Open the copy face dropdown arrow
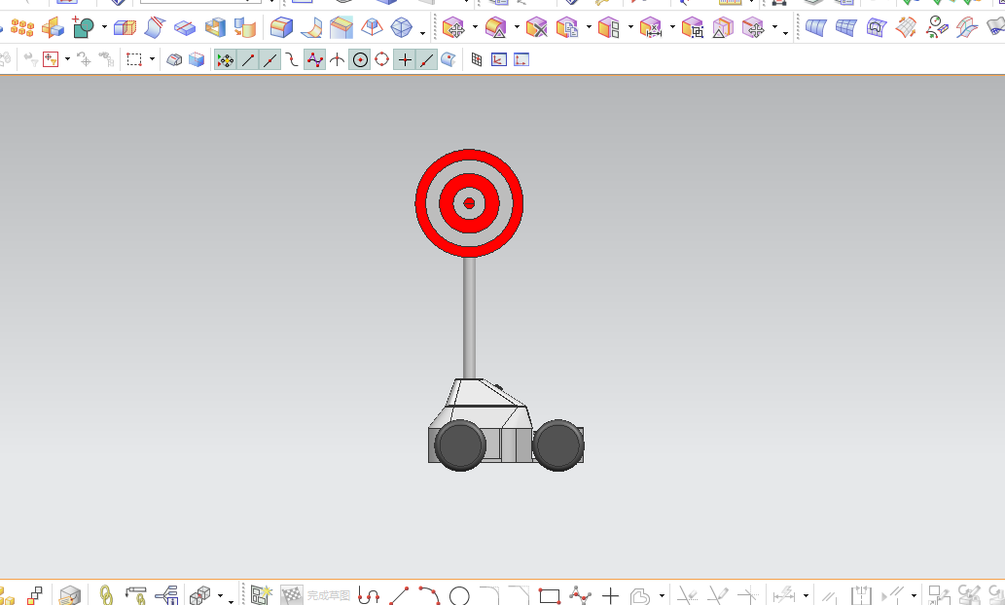Image resolution: width=1005 pixels, height=605 pixels. click(589, 27)
